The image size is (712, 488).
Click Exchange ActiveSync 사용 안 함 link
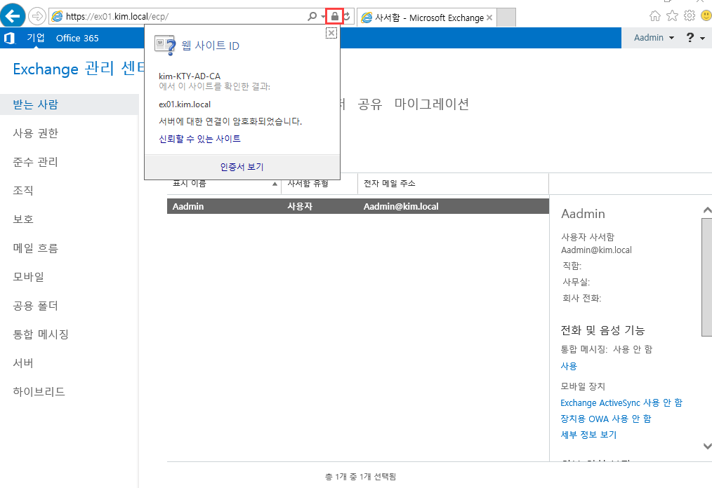click(x=621, y=402)
